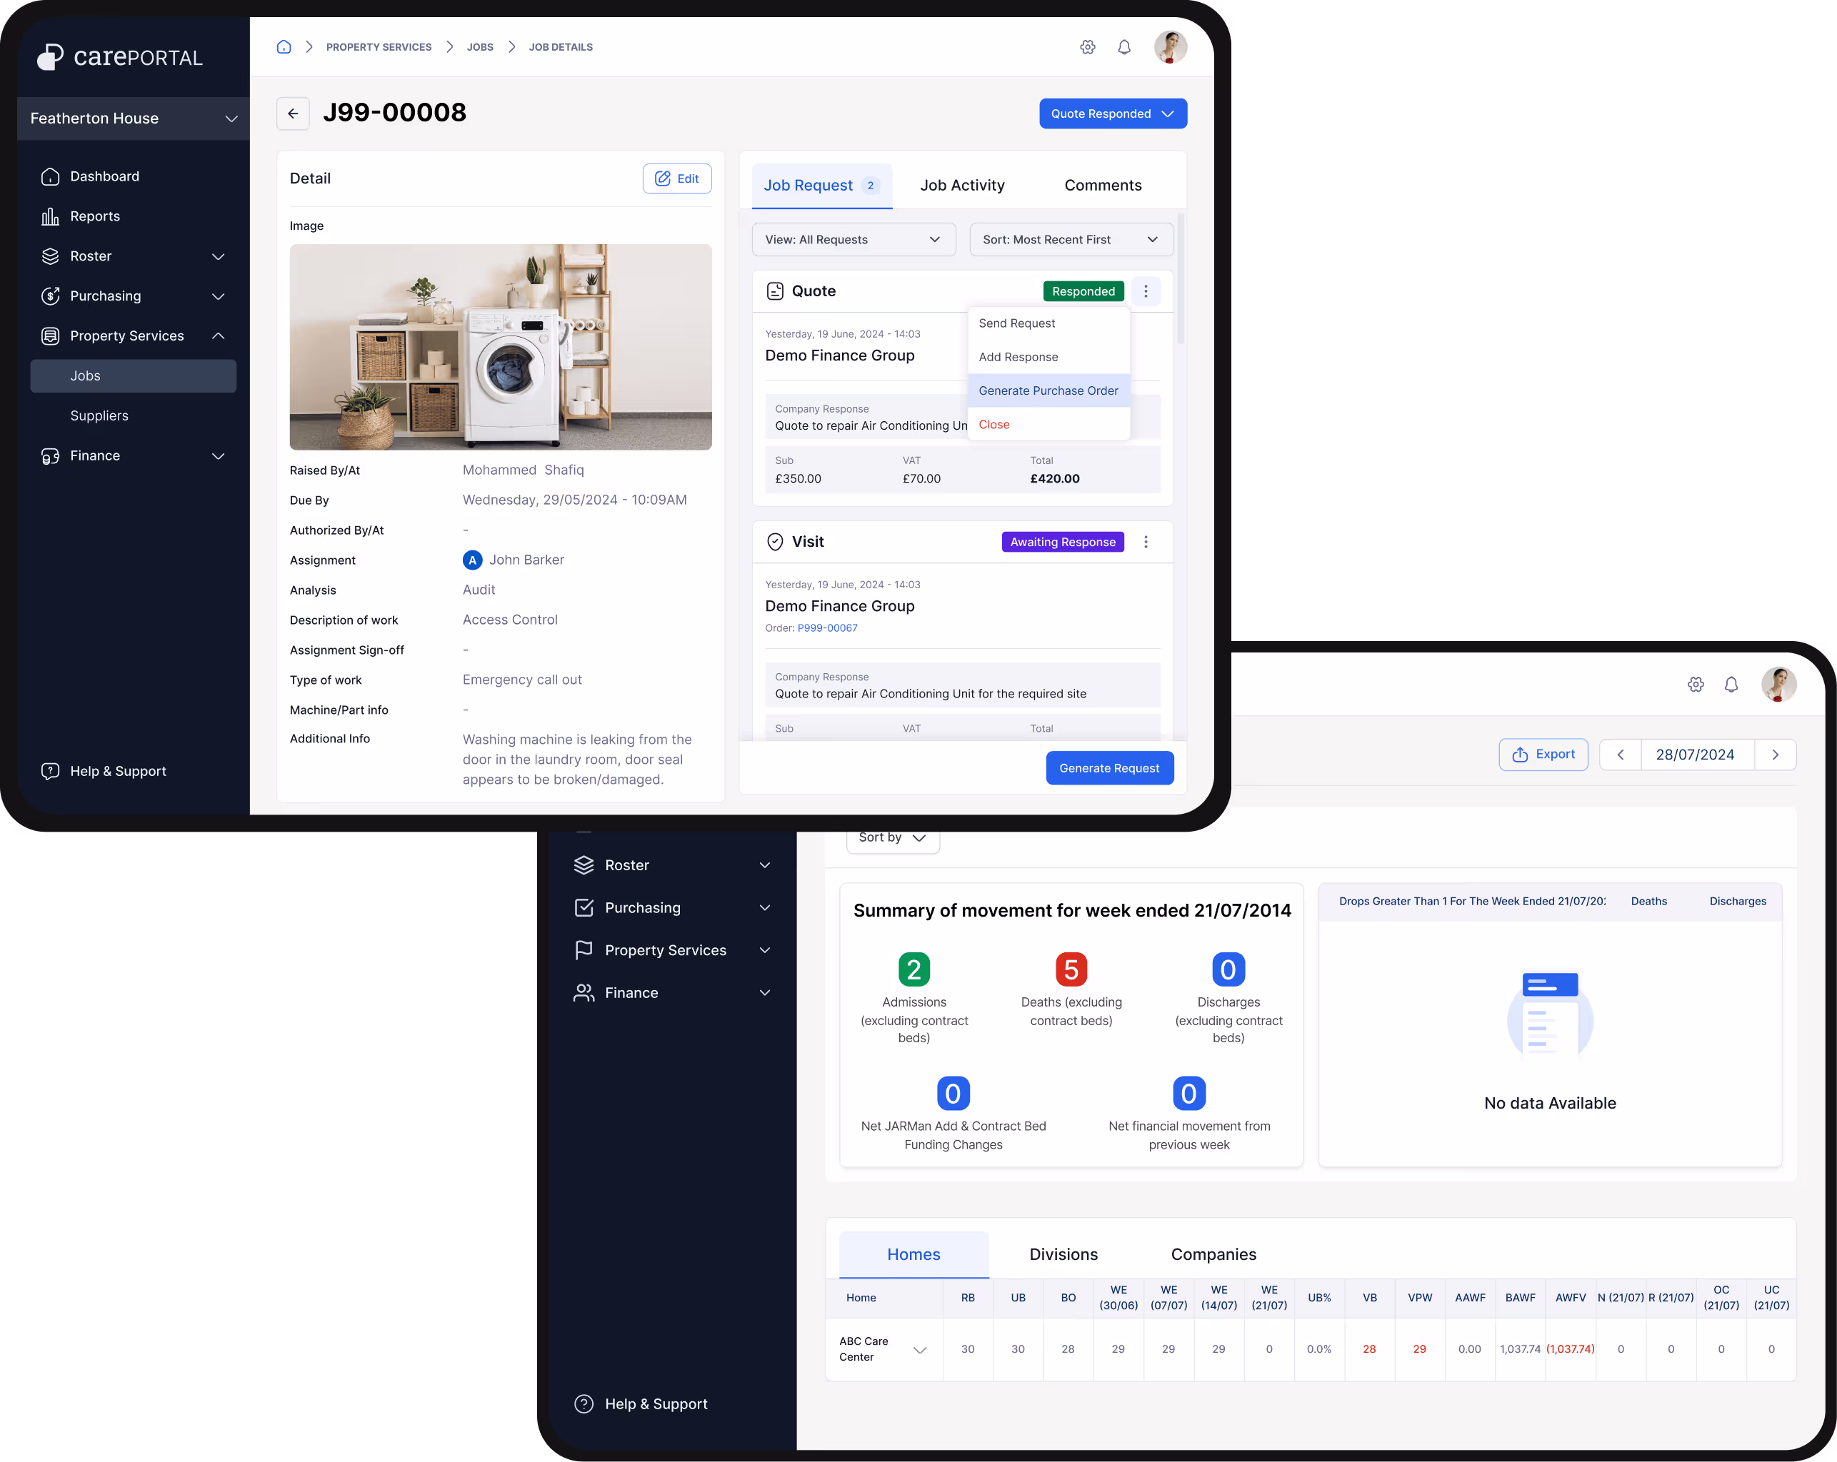This screenshot has width=1837, height=1462.
Task: Switch to the Job Activity tab
Action: [962, 186]
